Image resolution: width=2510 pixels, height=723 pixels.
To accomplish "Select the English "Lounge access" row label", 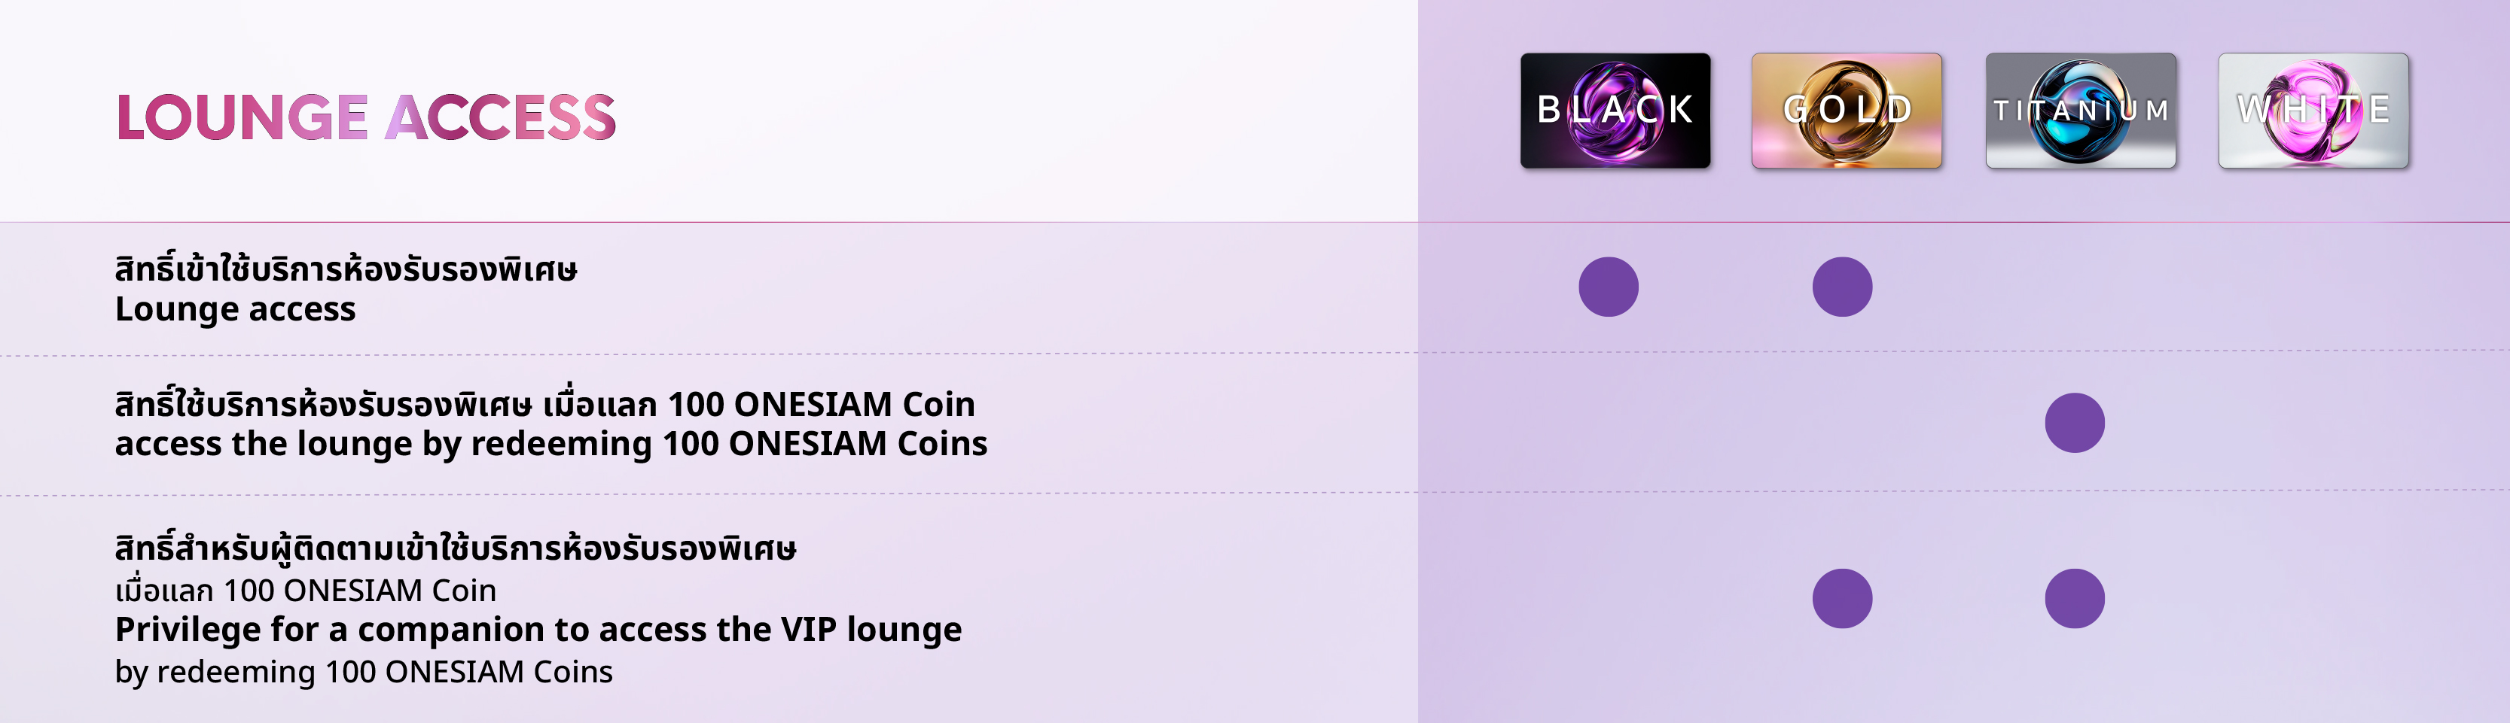I will [235, 309].
